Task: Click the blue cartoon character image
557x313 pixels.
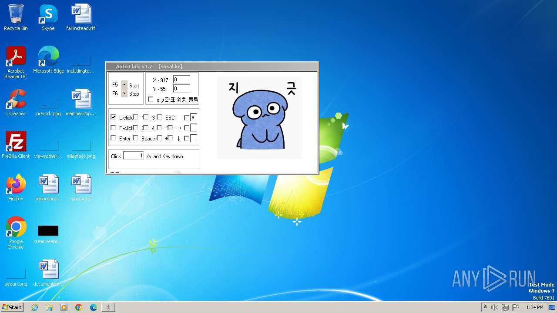Action: 259,117
